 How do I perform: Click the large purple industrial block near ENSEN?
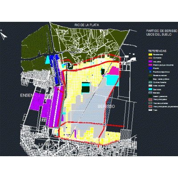[37, 101]
